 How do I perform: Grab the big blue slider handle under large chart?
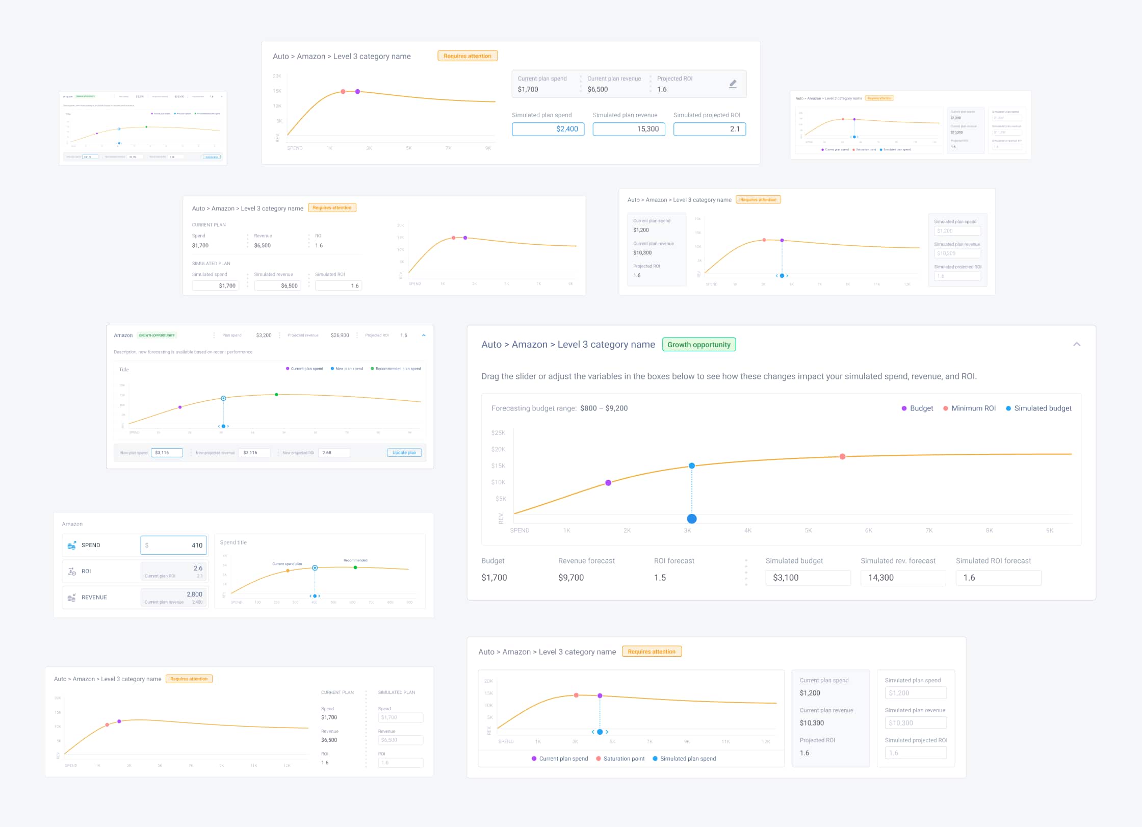click(x=692, y=519)
